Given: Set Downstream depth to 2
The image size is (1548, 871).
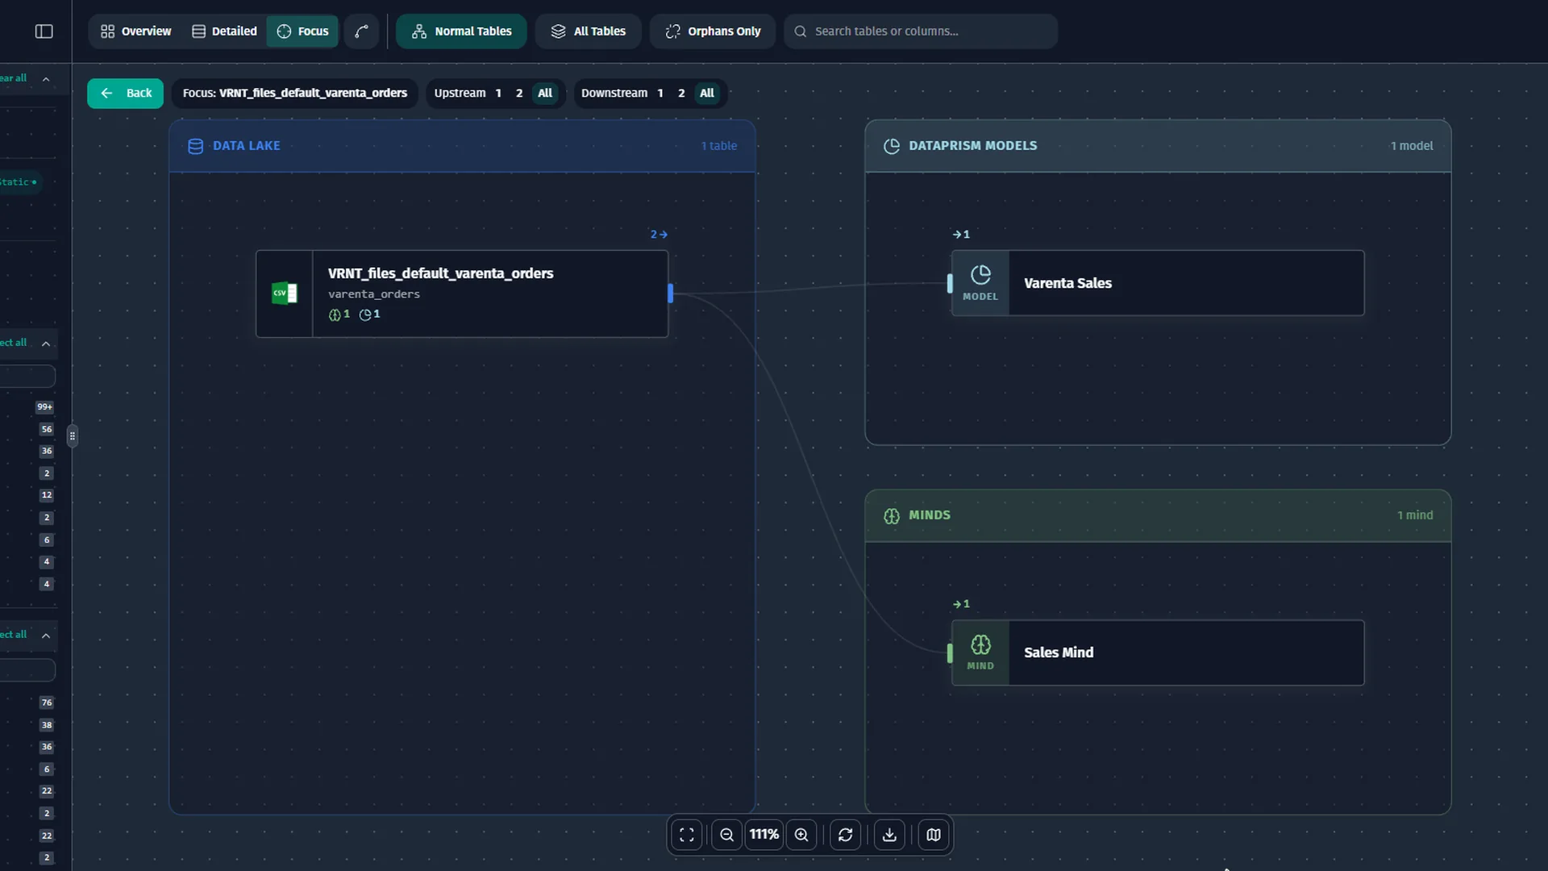Looking at the screenshot, I should pyautogui.click(x=681, y=93).
